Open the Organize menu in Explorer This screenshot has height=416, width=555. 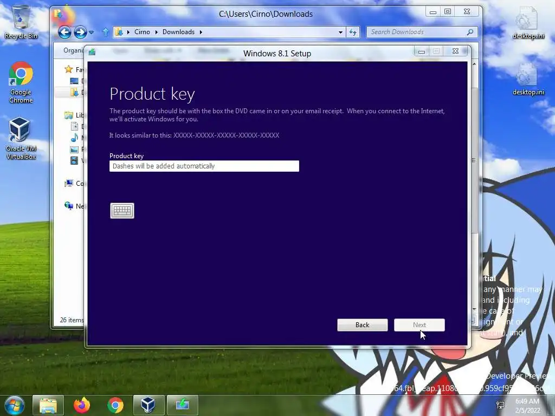(73, 50)
